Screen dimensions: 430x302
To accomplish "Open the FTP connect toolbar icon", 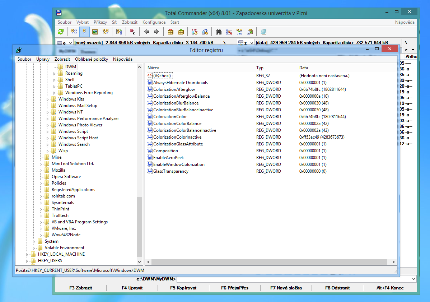I will 195,32.
